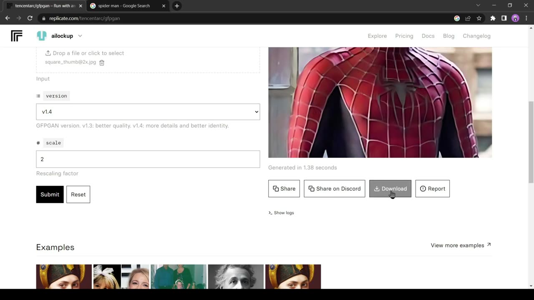Open Changelog in the navigation bar
Viewport: 534px width, 300px height.
click(x=476, y=36)
